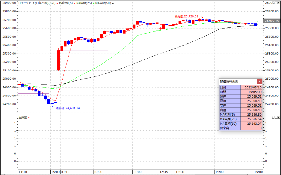Click the L button on the 出来高 volume panel
The image size is (281, 175).
273,117
